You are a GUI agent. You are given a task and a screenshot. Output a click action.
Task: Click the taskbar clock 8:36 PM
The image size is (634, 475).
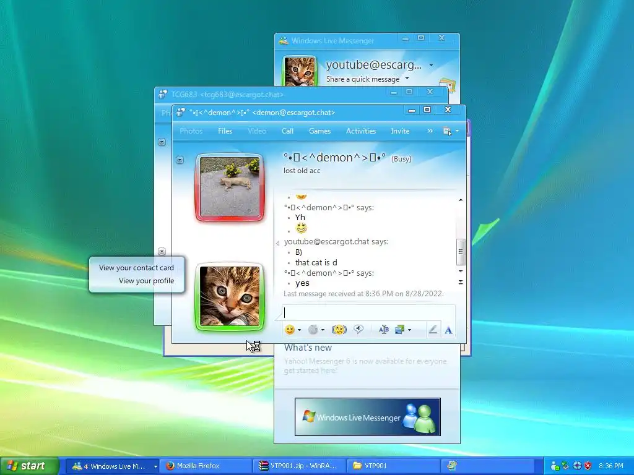pos(611,466)
